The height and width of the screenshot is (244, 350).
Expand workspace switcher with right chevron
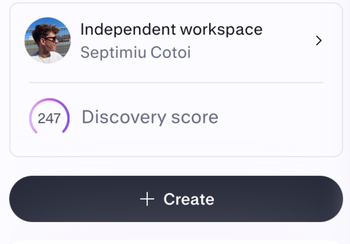coord(319,41)
